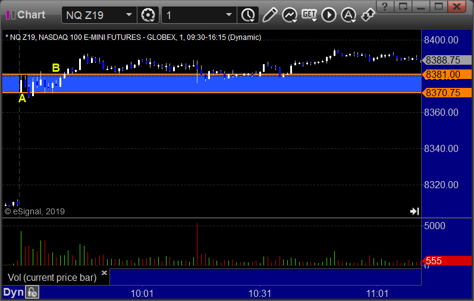Select the yellow B text annotation
Image resolution: width=474 pixels, height=301 pixels.
(x=56, y=68)
